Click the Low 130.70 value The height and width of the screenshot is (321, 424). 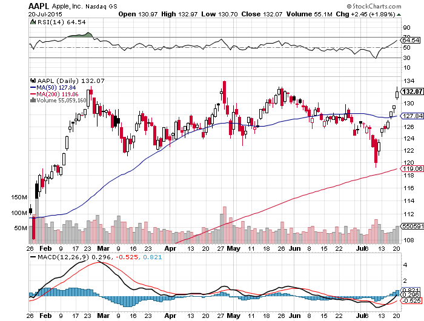[219, 14]
